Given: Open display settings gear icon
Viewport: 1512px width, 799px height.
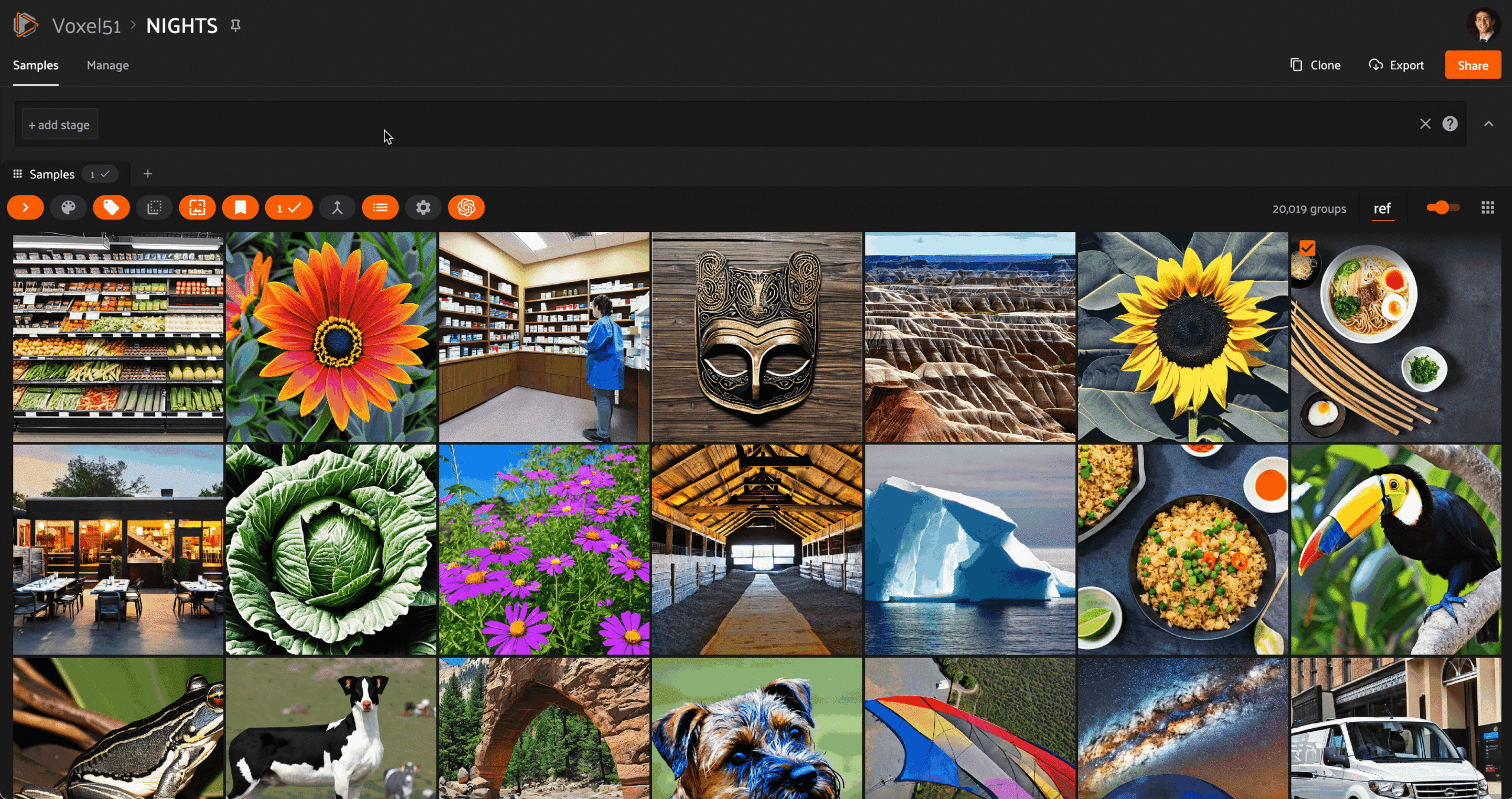Looking at the screenshot, I should [423, 208].
